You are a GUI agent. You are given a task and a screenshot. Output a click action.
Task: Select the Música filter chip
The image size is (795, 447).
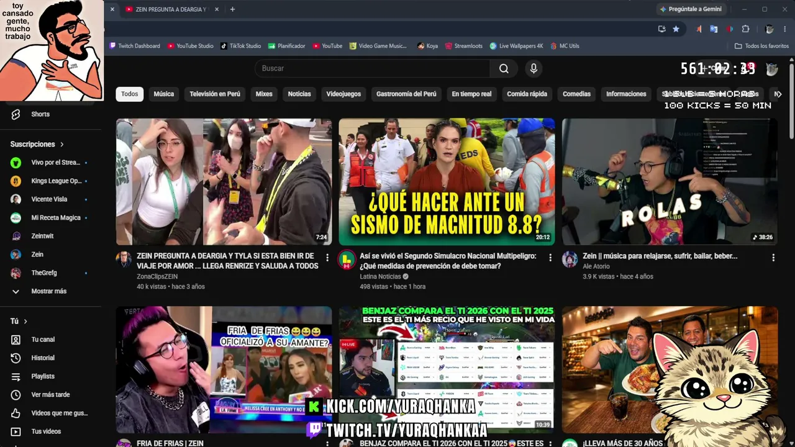[x=164, y=94]
